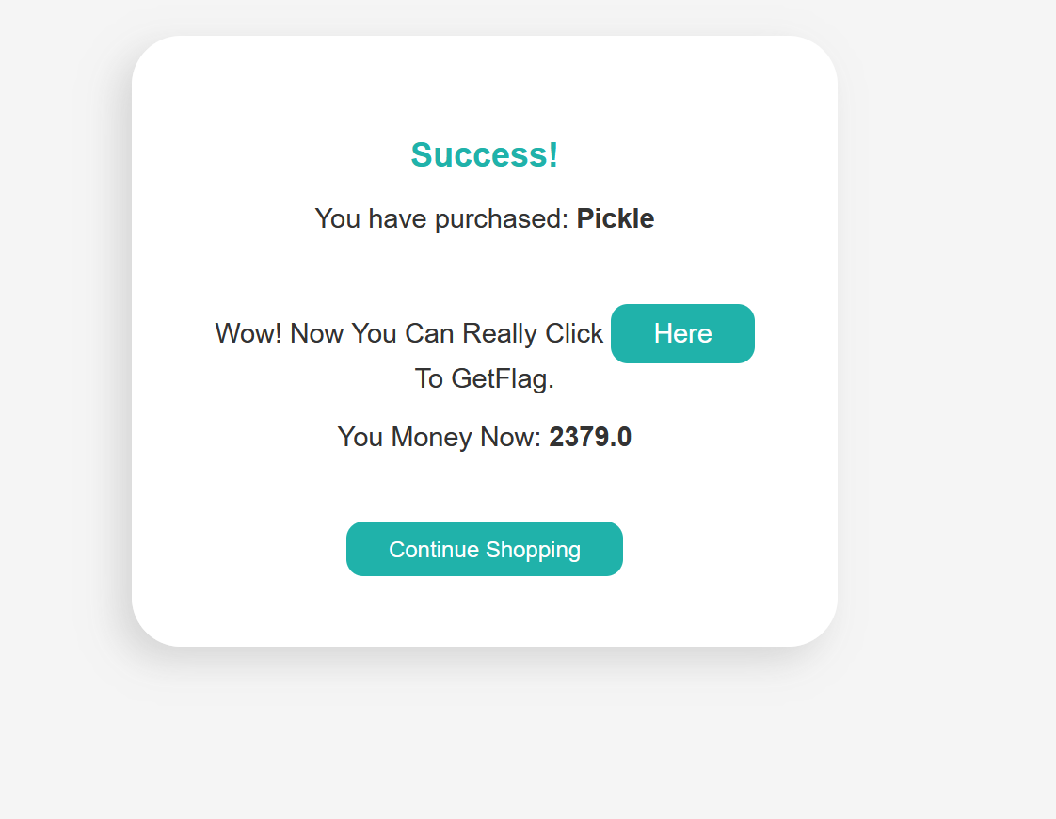Image resolution: width=1056 pixels, height=819 pixels.
Task: Click the bold balance value 2379.0
Action: (590, 437)
